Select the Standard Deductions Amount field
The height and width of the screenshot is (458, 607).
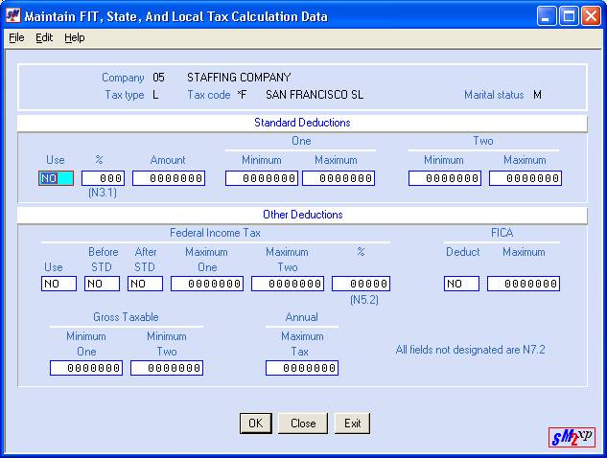point(169,178)
